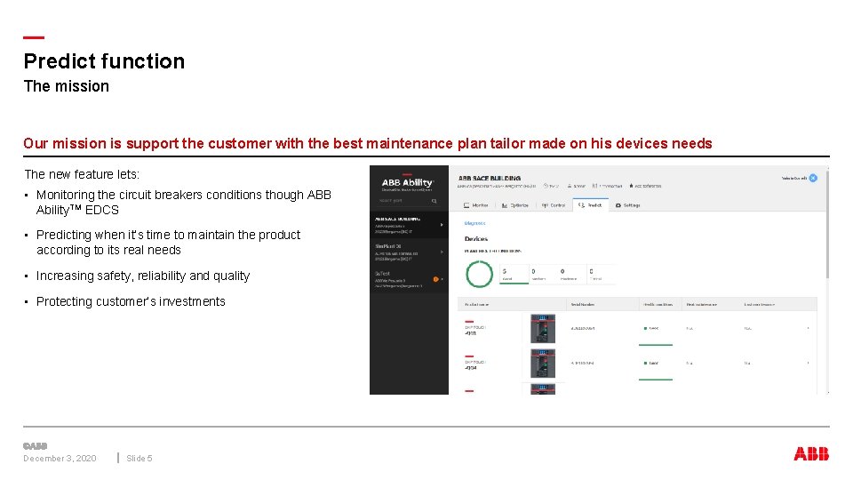This screenshot has width=853, height=480.
Task: Select the Good count card showing 5
Action: 514,275
